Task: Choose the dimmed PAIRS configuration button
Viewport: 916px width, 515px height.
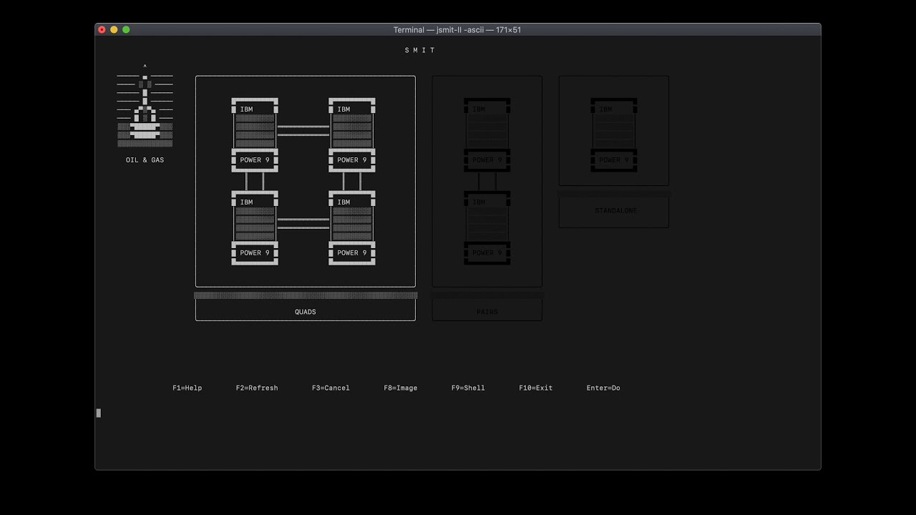Action: click(x=487, y=310)
